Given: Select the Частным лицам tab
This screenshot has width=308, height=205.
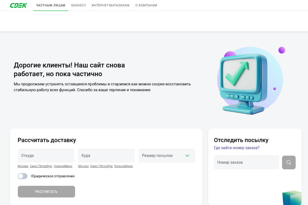Looking at the screenshot, I should [x=51, y=5].
